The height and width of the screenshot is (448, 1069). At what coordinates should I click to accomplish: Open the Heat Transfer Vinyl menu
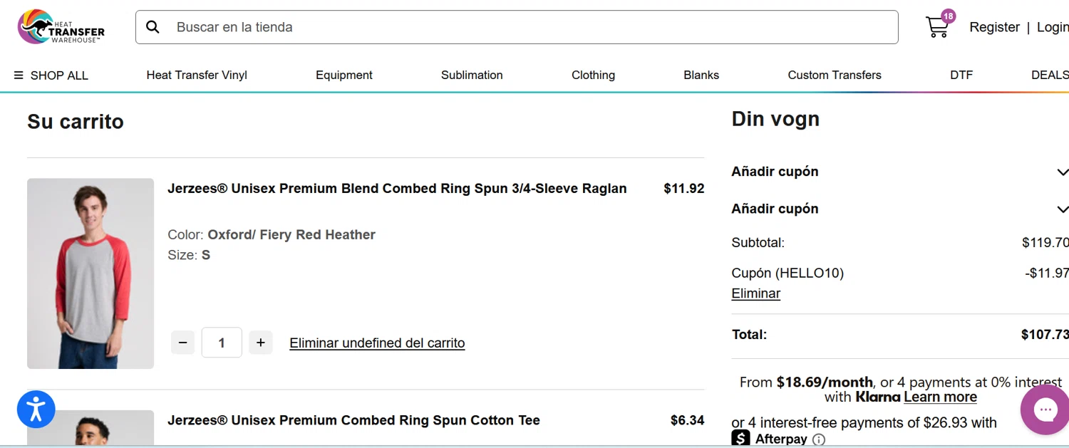click(x=197, y=75)
